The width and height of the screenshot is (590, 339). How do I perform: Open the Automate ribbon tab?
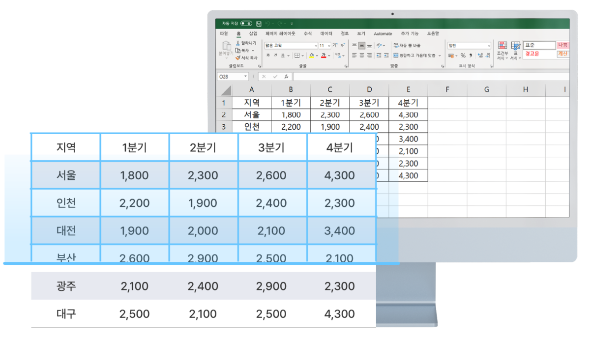(x=383, y=33)
